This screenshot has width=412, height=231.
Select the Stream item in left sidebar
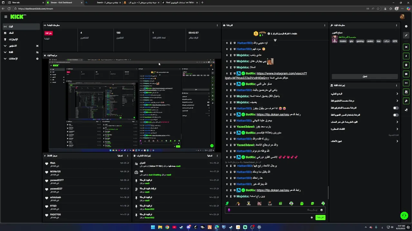coord(21,27)
